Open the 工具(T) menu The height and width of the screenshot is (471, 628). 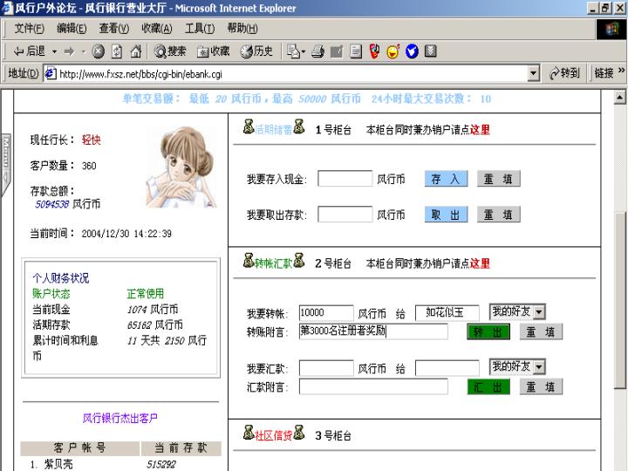(200, 29)
